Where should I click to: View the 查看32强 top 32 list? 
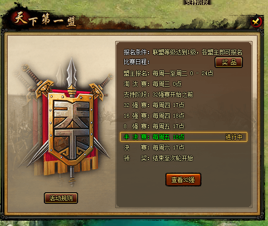pos(183,180)
